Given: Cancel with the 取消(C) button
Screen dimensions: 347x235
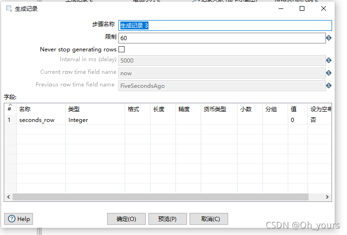Looking at the screenshot, I should point(209,219).
